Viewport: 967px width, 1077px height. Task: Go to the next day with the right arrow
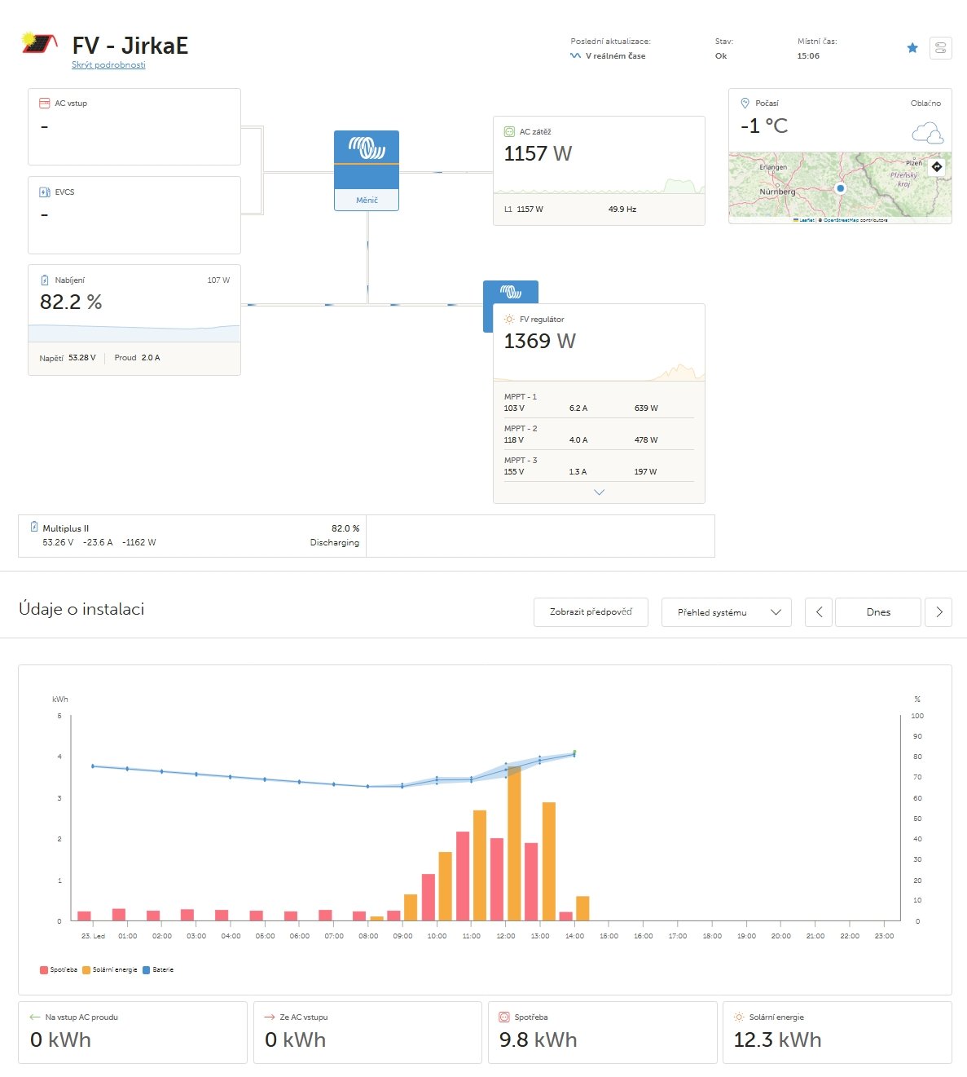click(x=938, y=612)
